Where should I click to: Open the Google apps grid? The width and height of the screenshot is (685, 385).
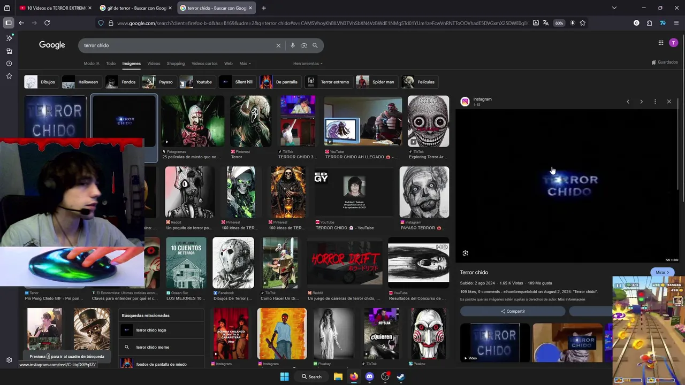pos(661,43)
